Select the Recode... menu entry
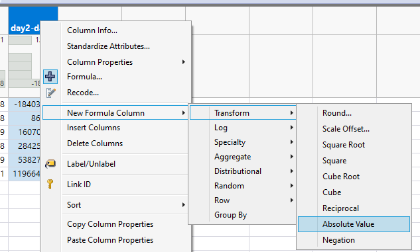Image resolution: width=420 pixels, height=252 pixels. pos(83,93)
